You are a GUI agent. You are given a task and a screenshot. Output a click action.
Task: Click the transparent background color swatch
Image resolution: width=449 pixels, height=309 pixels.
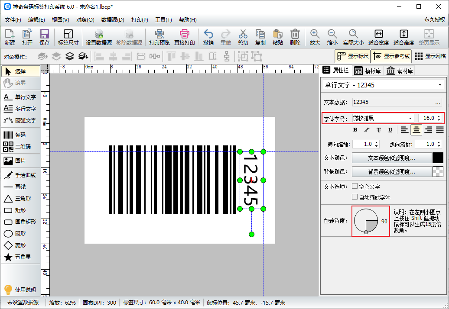point(438,172)
